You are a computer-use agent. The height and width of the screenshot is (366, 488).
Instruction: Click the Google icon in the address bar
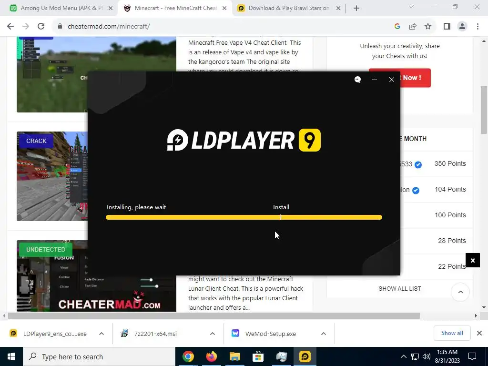[397, 27]
